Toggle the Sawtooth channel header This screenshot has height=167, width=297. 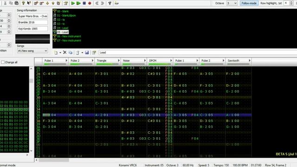pyautogui.click(x=239, y=62)
